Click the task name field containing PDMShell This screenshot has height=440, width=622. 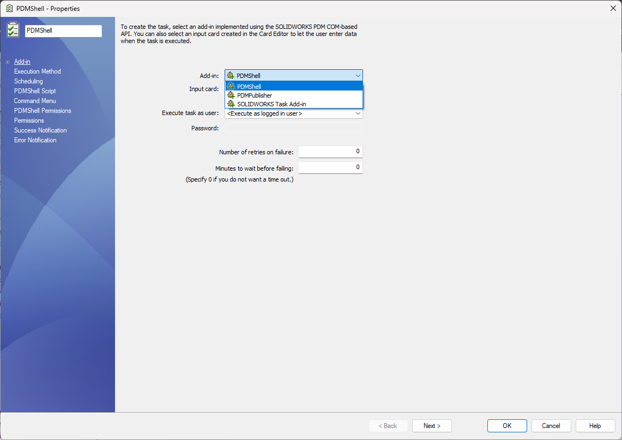click(63, 31)
